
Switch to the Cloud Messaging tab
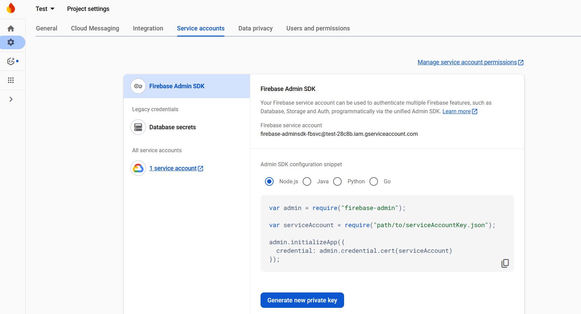tap(95, 28)
